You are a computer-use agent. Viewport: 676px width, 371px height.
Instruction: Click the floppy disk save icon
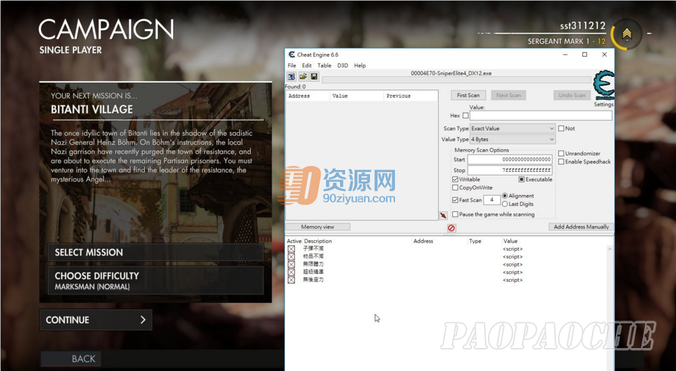point(314,76)
